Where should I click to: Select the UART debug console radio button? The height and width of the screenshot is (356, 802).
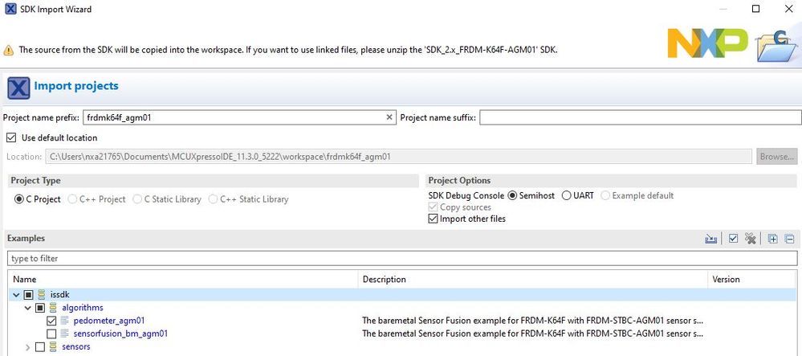(567, 196)
